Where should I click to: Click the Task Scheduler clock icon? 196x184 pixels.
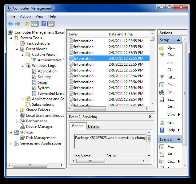pos(22,43)
